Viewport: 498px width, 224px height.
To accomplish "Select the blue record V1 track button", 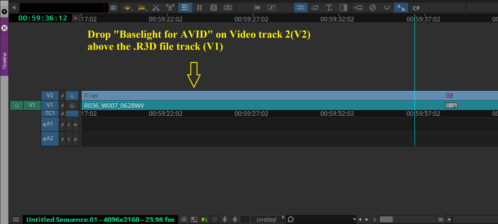I will pos(50,105).
